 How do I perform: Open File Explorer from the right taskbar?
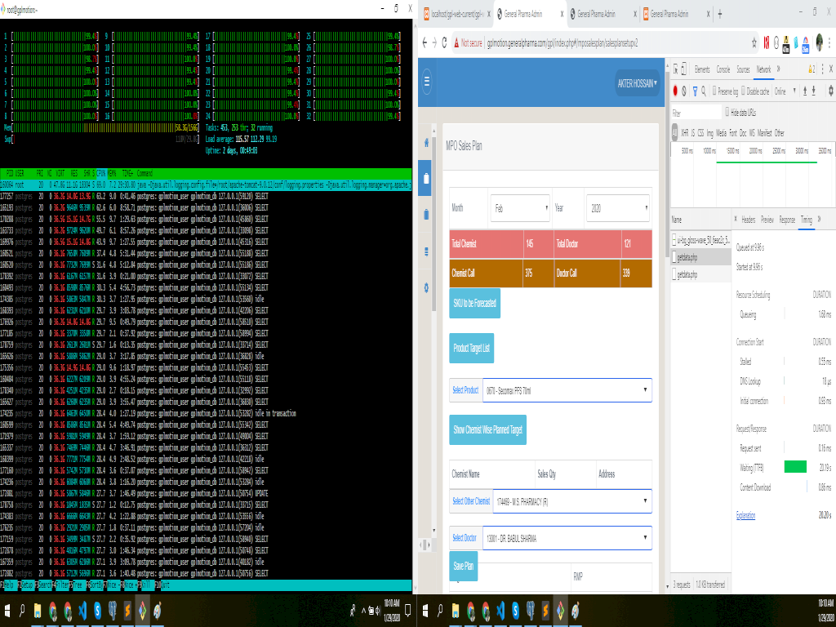(456, 611)
